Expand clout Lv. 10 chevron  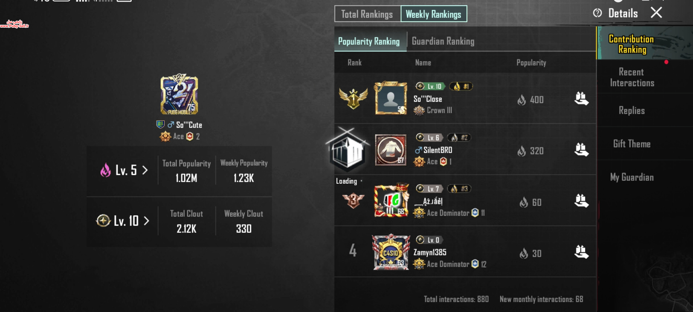pyautogui.click(x=147, y=221)
